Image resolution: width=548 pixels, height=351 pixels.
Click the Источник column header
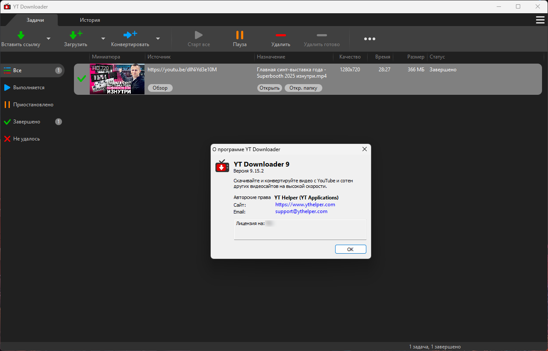[159, 57]
